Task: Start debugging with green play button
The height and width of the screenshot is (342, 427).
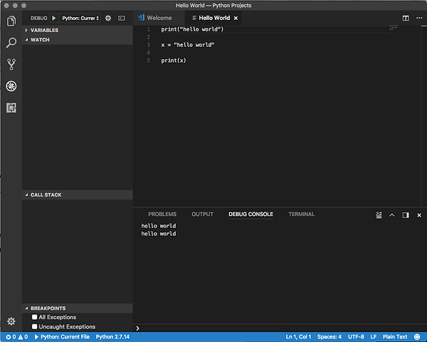Action: [x=54, y=18]
